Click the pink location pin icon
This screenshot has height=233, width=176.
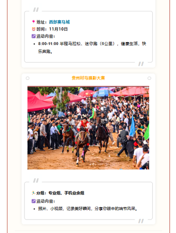33,22
